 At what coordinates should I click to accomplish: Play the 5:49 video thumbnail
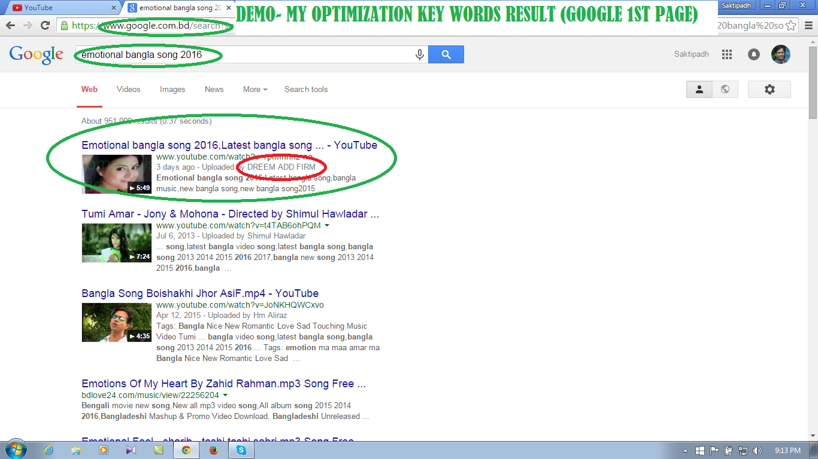coord(117,174)
